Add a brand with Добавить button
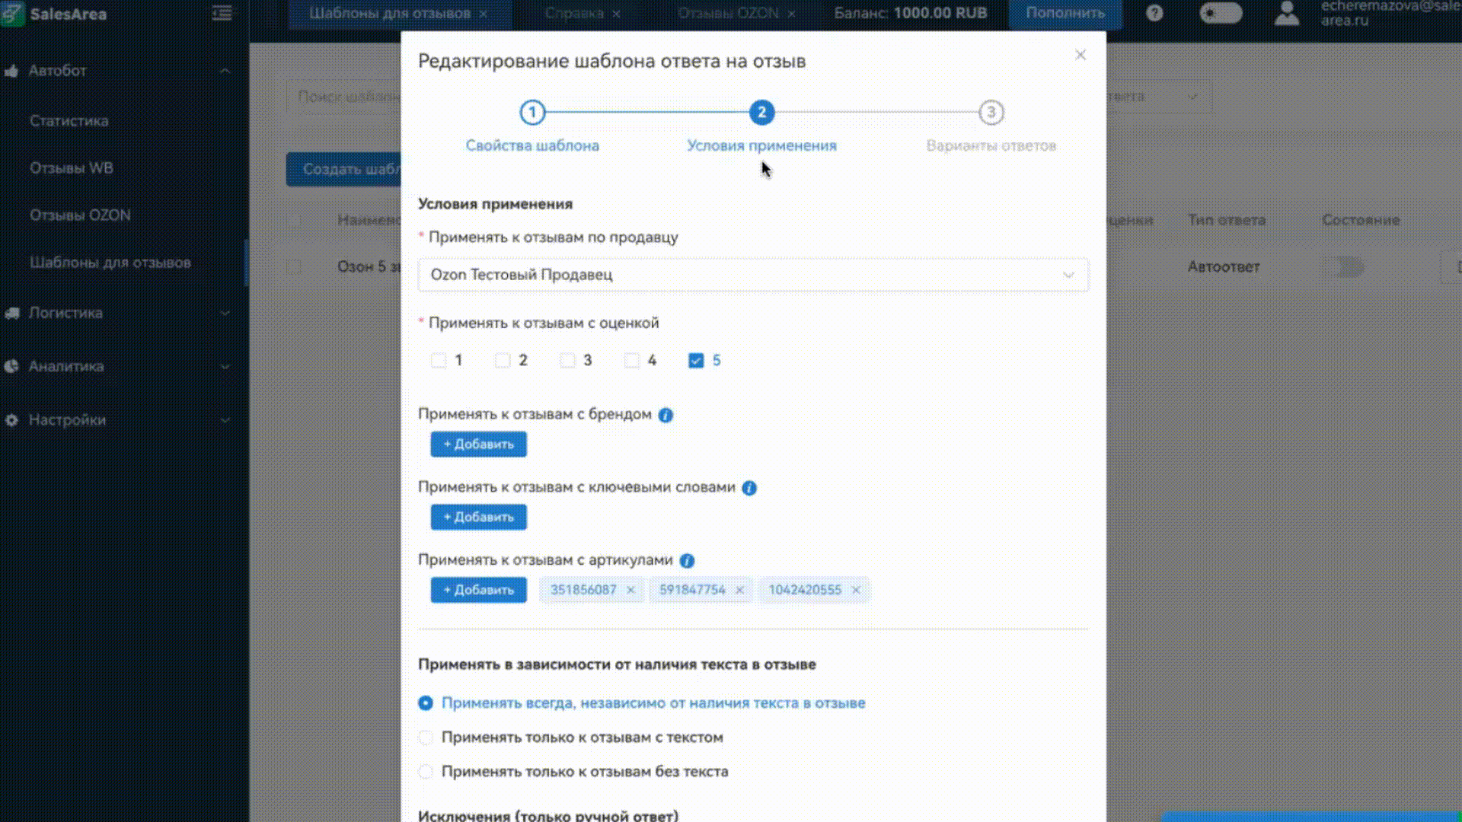Screen dimensions: 1462x822 pos(478,444)
